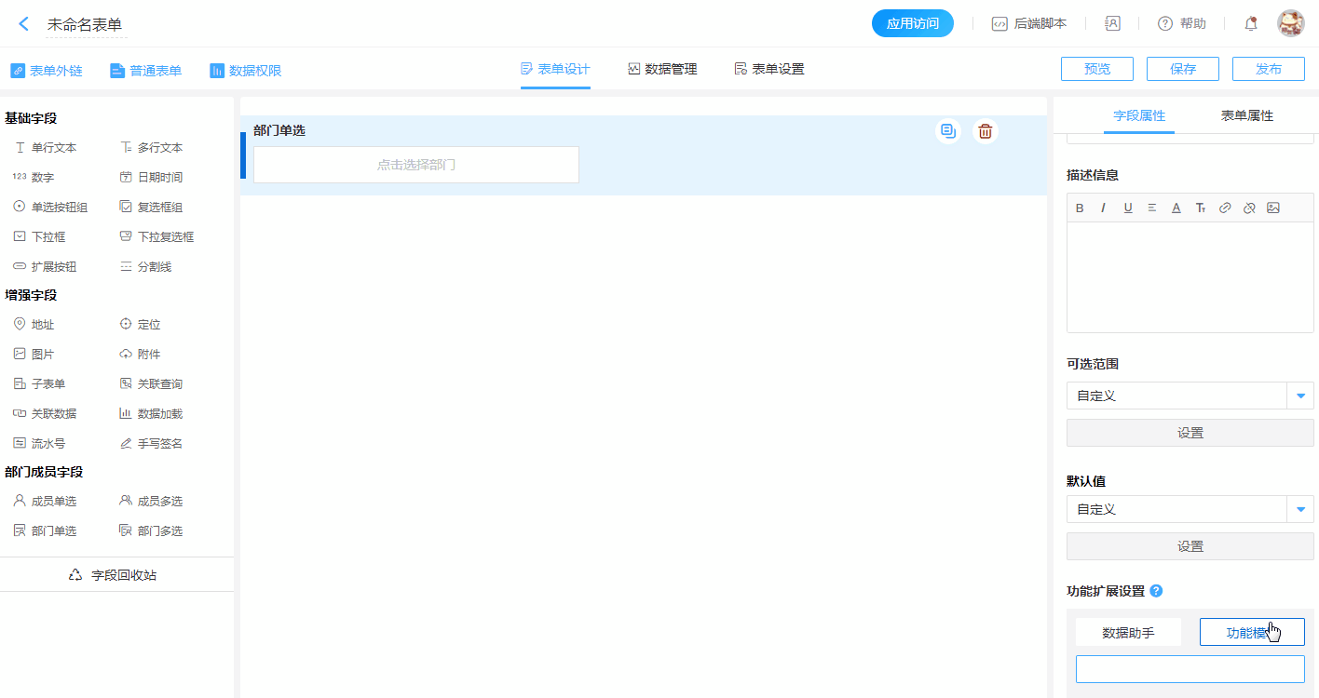This screenshot has width=1319, height=698.
Task: Click the back arrow icon
Action: (24, 24)
